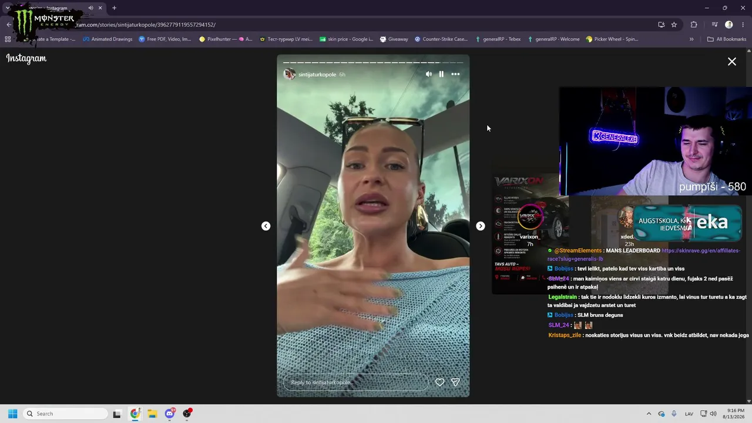
Task: Click the install app icon in address bar
Action: click(x=661, y=25)
